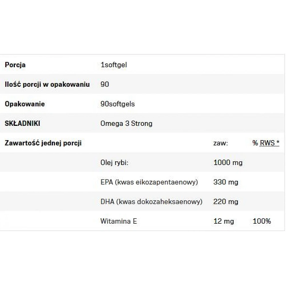Viewport: 286px width, 286px height.
Task: Select the 1softgel serving value
Action: click(114, 65)
